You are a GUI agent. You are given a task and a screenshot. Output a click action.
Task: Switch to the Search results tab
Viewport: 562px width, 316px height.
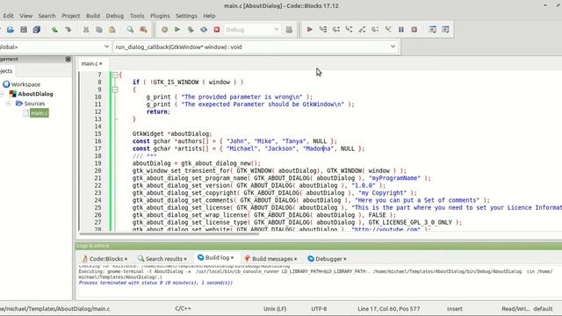click(x=162, y=258)
